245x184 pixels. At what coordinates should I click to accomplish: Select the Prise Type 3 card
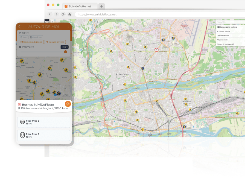point(43,135)
